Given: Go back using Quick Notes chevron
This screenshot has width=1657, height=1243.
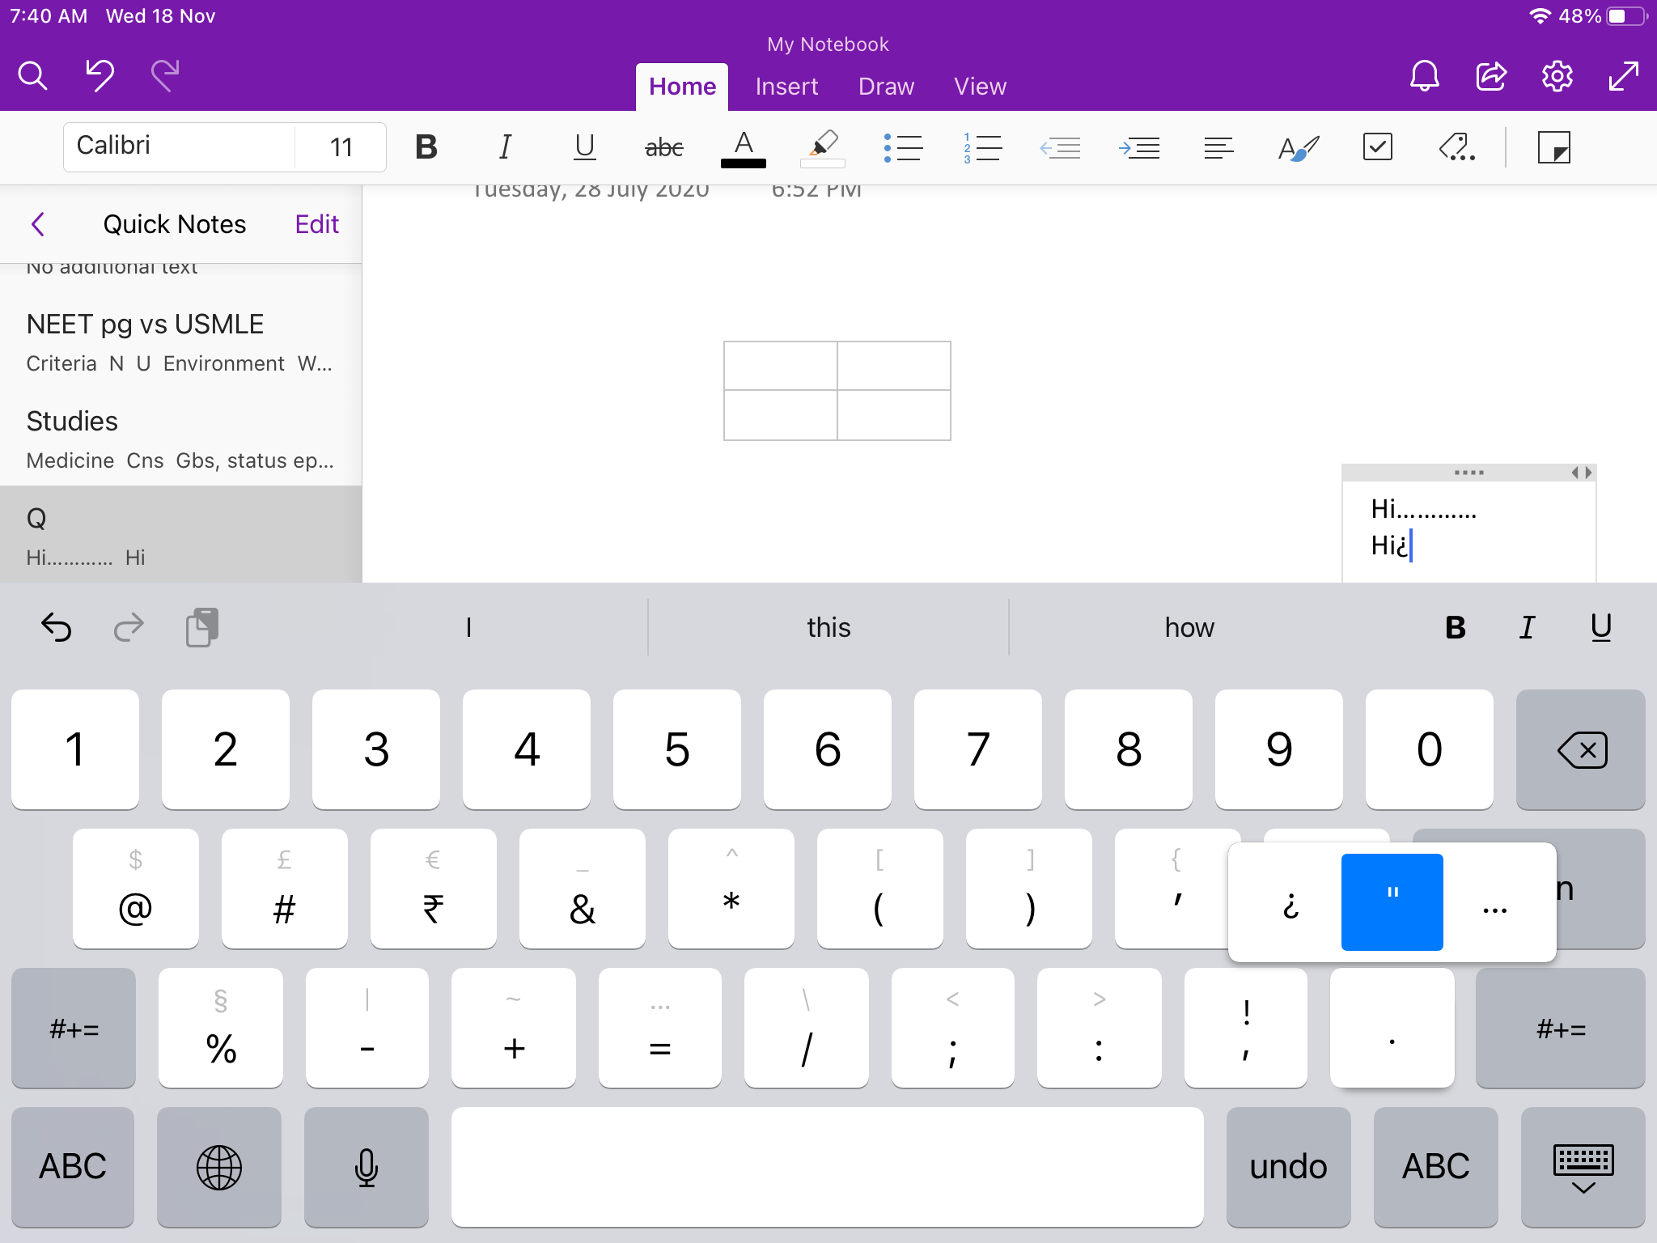Looking at the screenshot, I should click(x=38, y=224).
